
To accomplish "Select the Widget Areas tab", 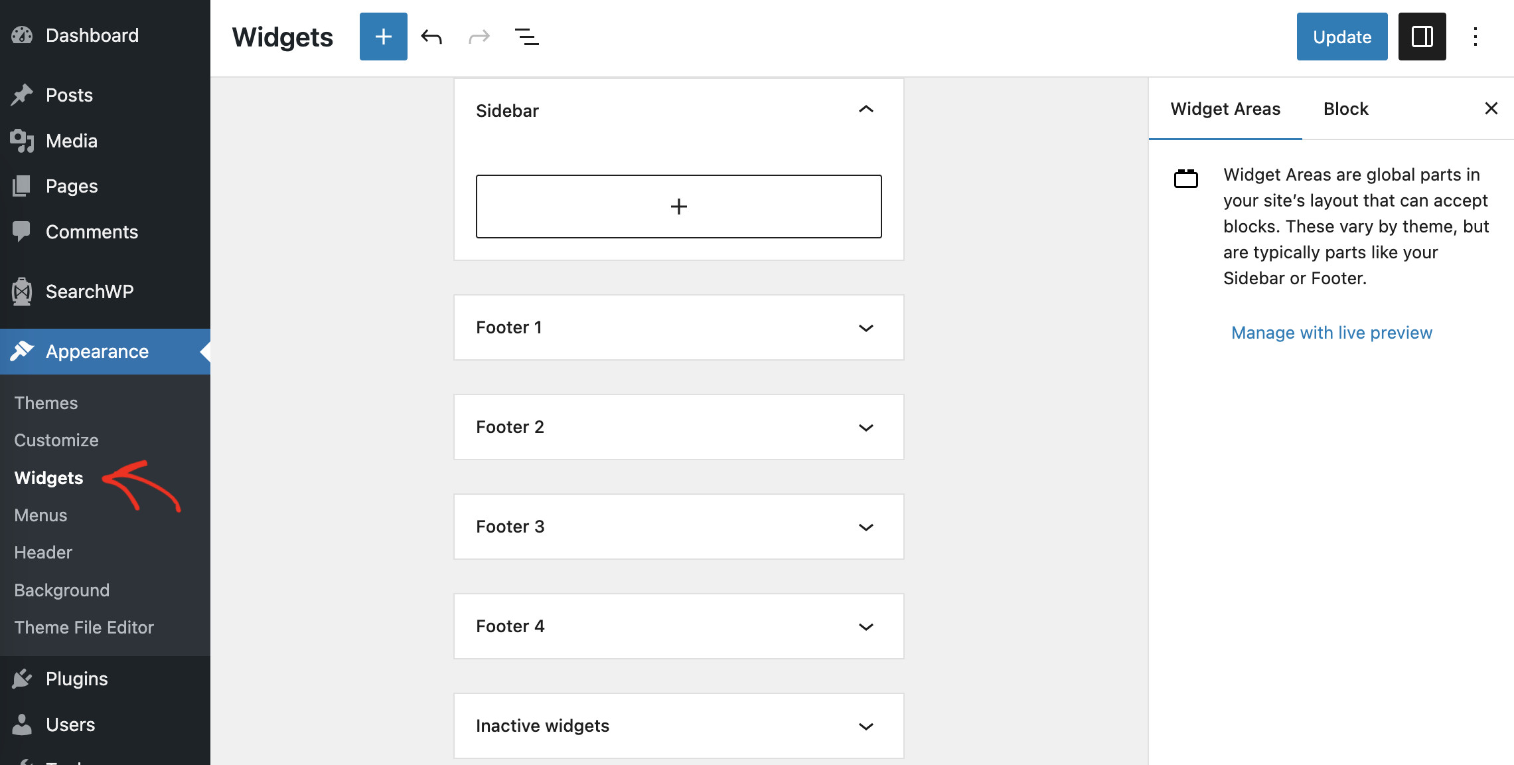I will (x=1225, y=108).
